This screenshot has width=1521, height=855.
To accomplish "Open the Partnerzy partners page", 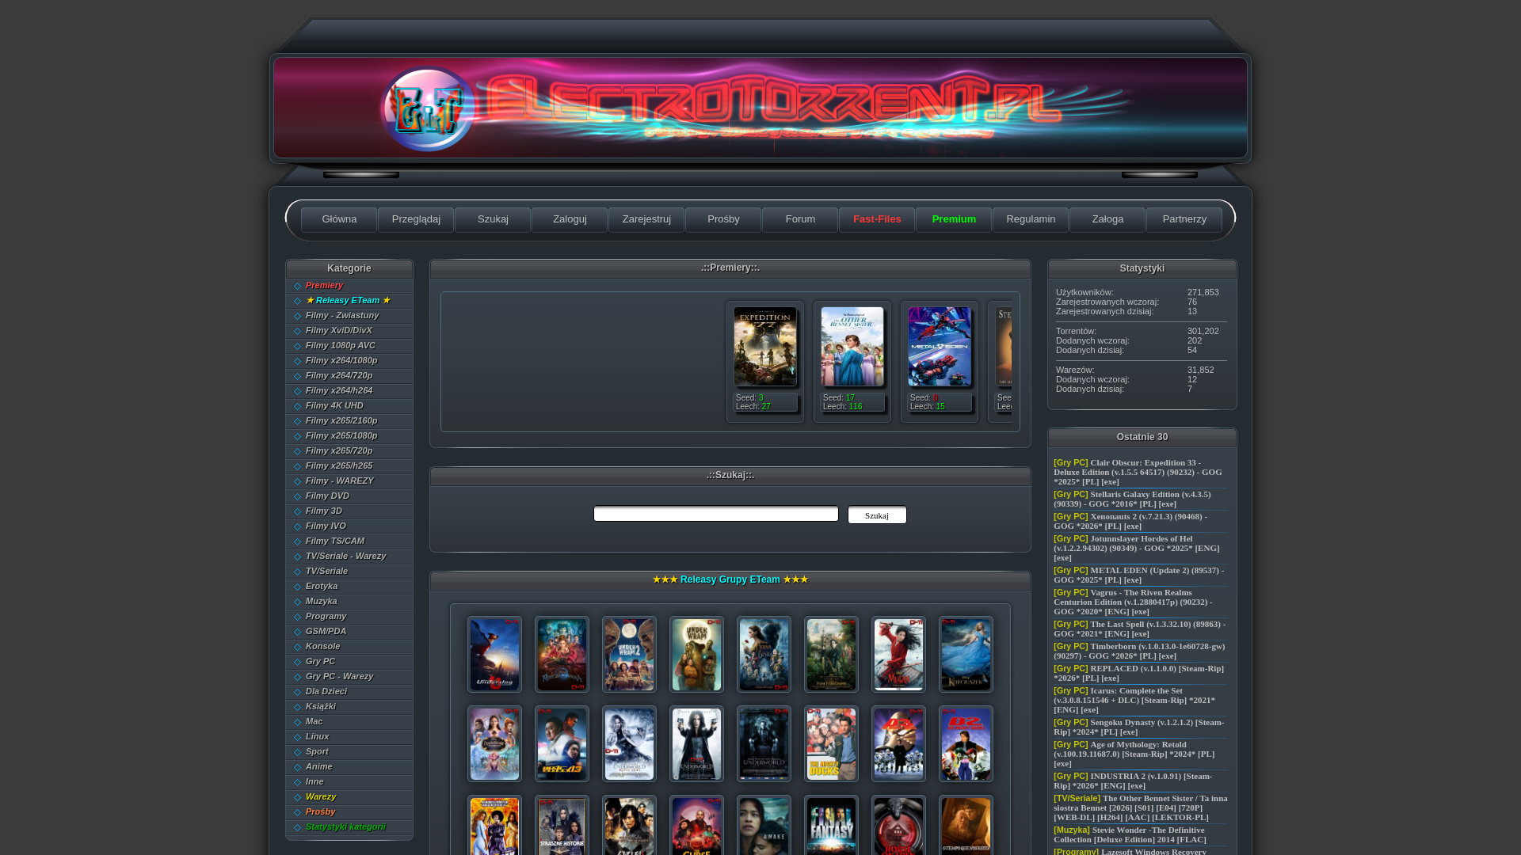I will 1184,219.
